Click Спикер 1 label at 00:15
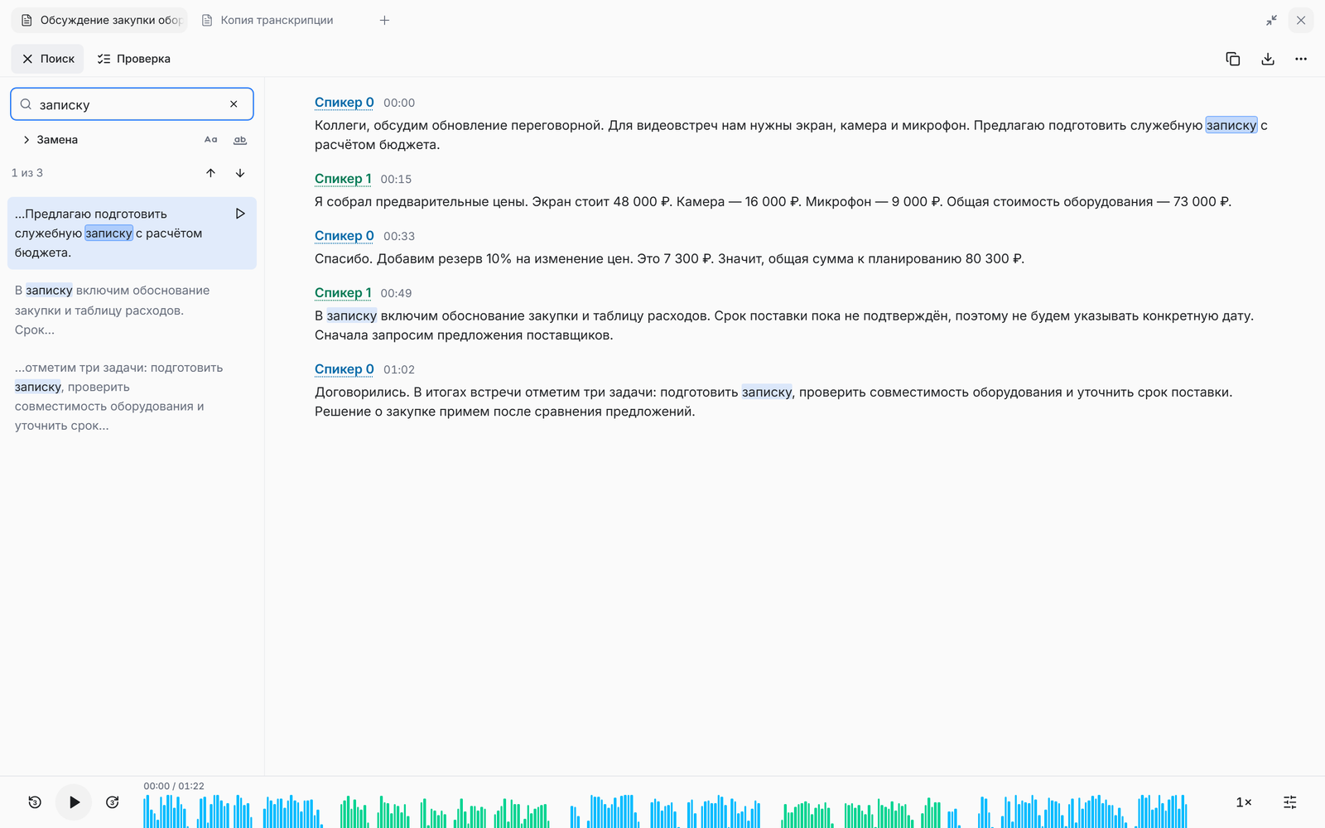The width and height of the screenshot is (1325, 828). pos(343,179)
